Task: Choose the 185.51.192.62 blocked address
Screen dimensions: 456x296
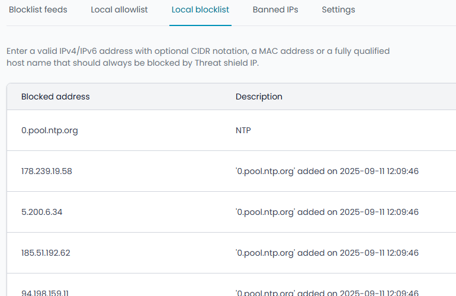Action: pyautogui.click(x=46, y=253)
